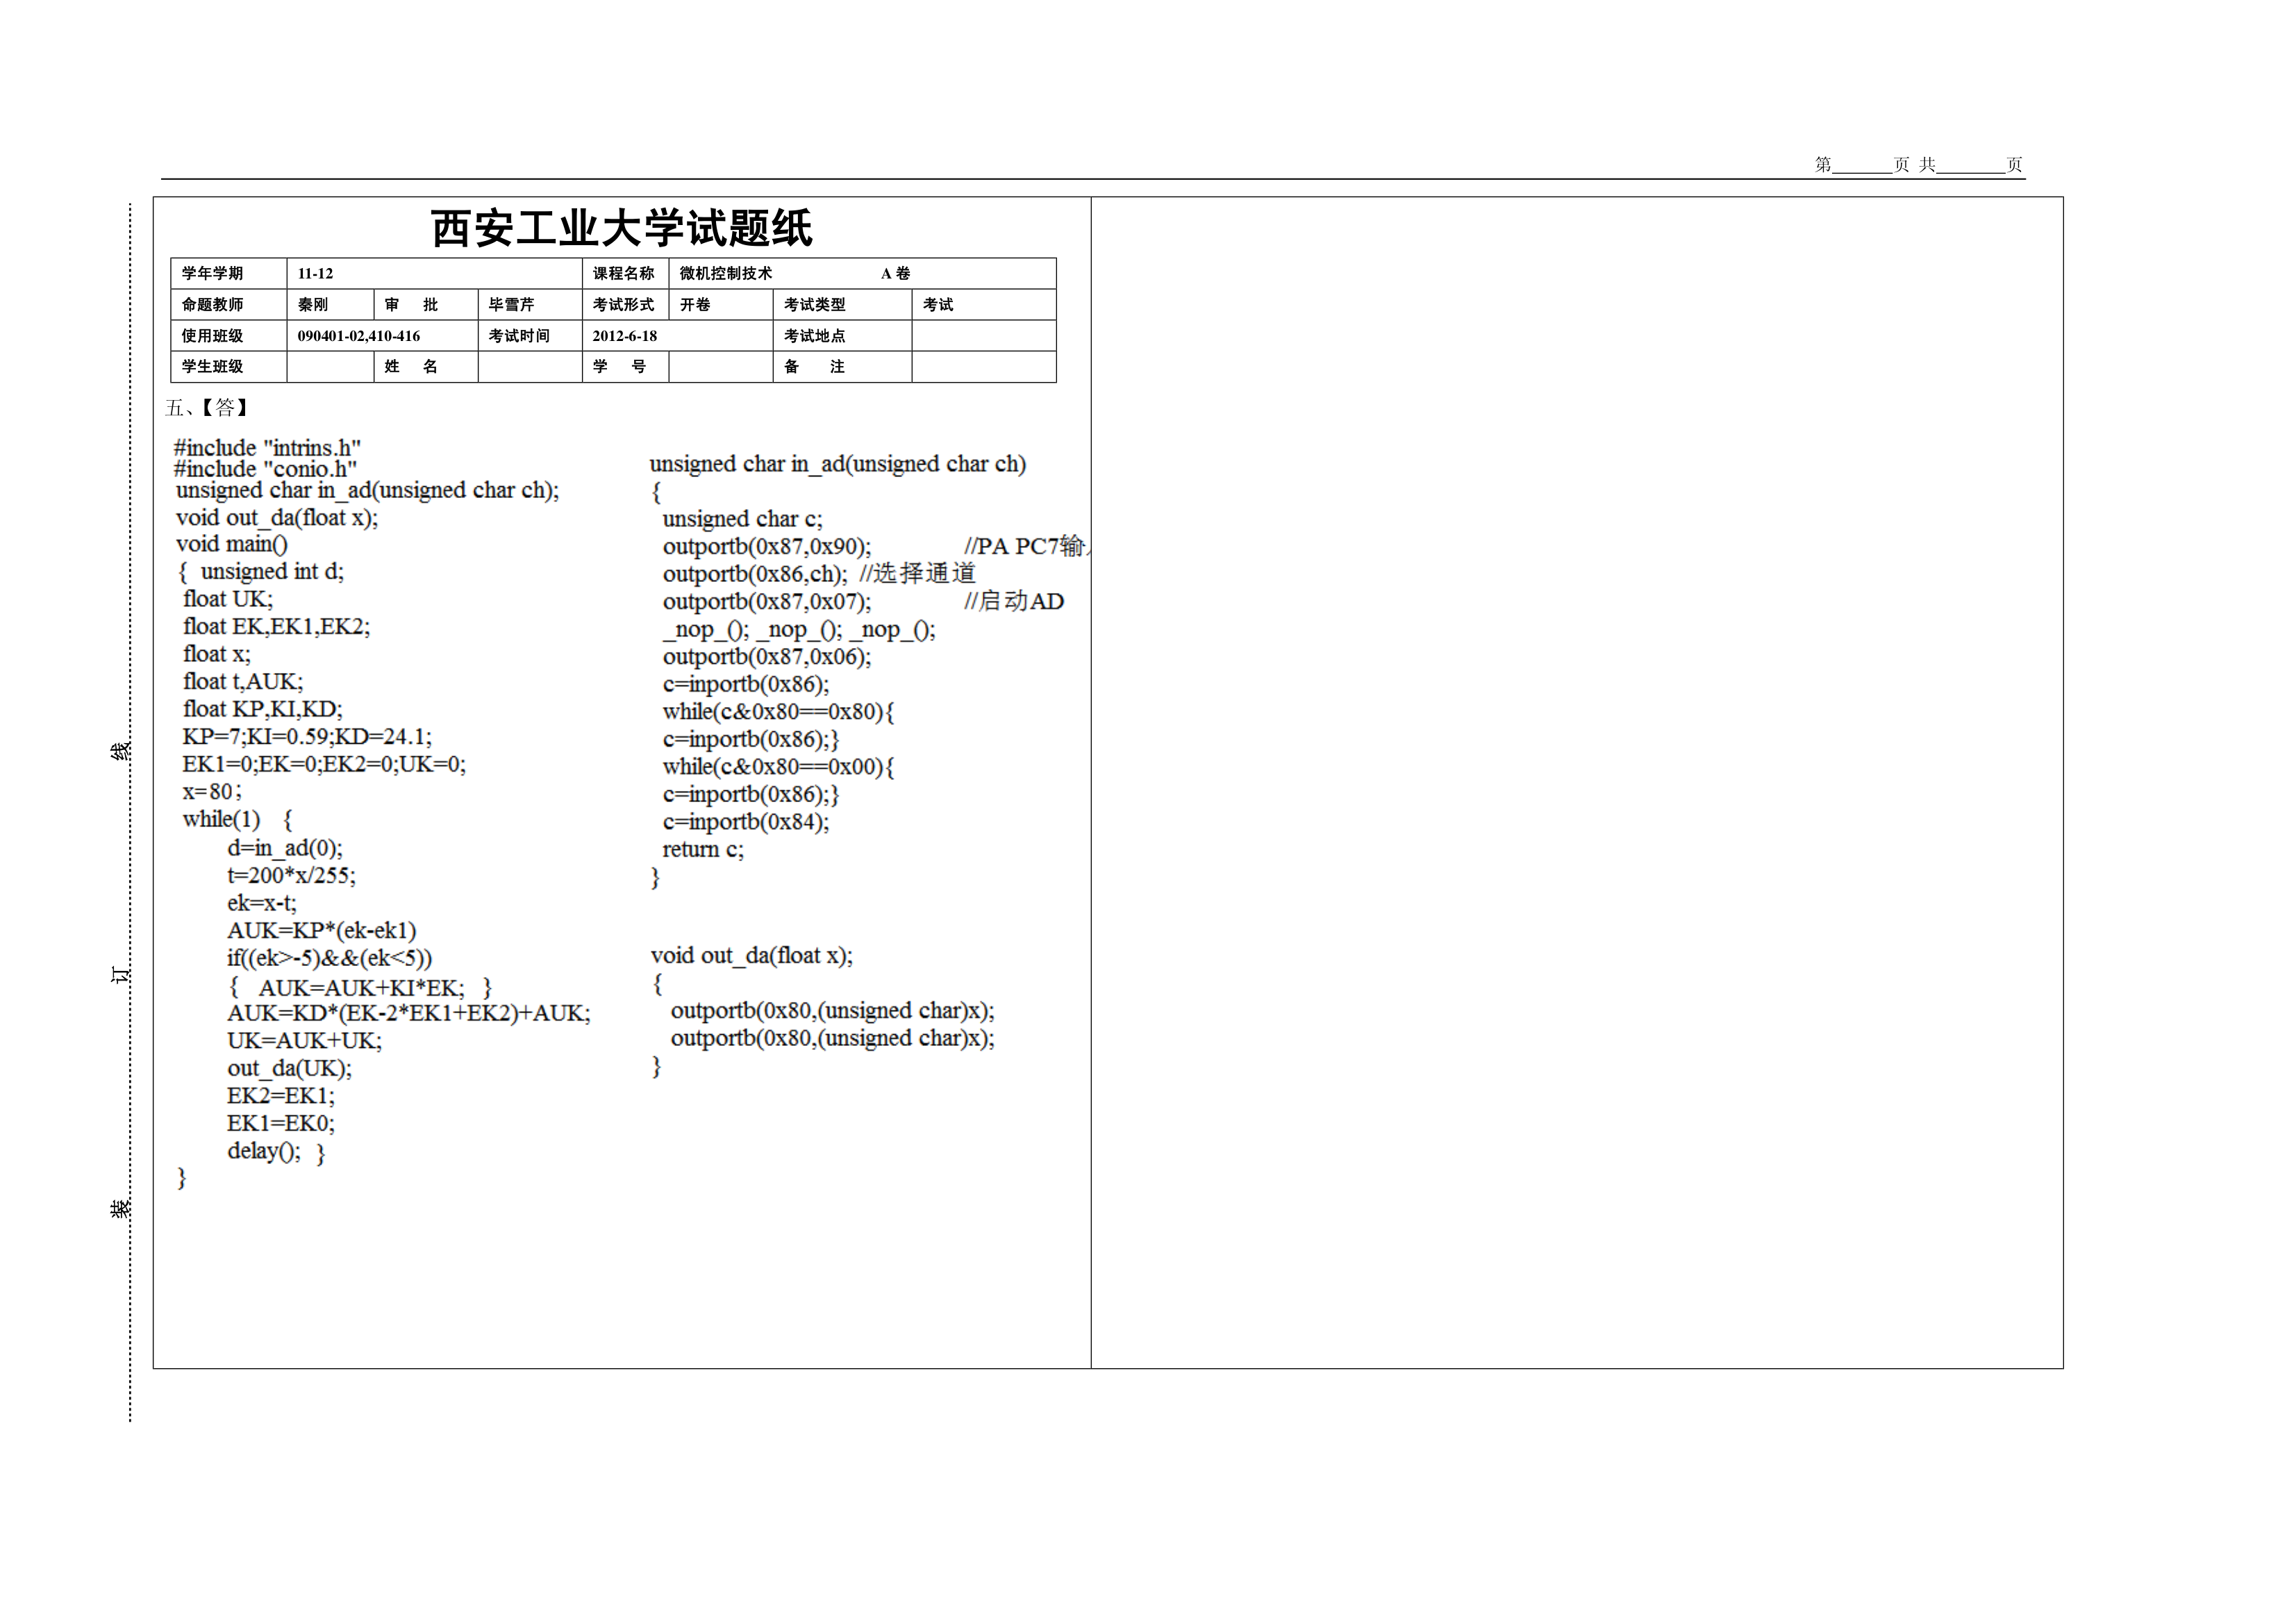The width and height of the screenshot is (2296, 1623).
Task: Click the line outportb(0x86,ch);
Action: coord(755,574)
